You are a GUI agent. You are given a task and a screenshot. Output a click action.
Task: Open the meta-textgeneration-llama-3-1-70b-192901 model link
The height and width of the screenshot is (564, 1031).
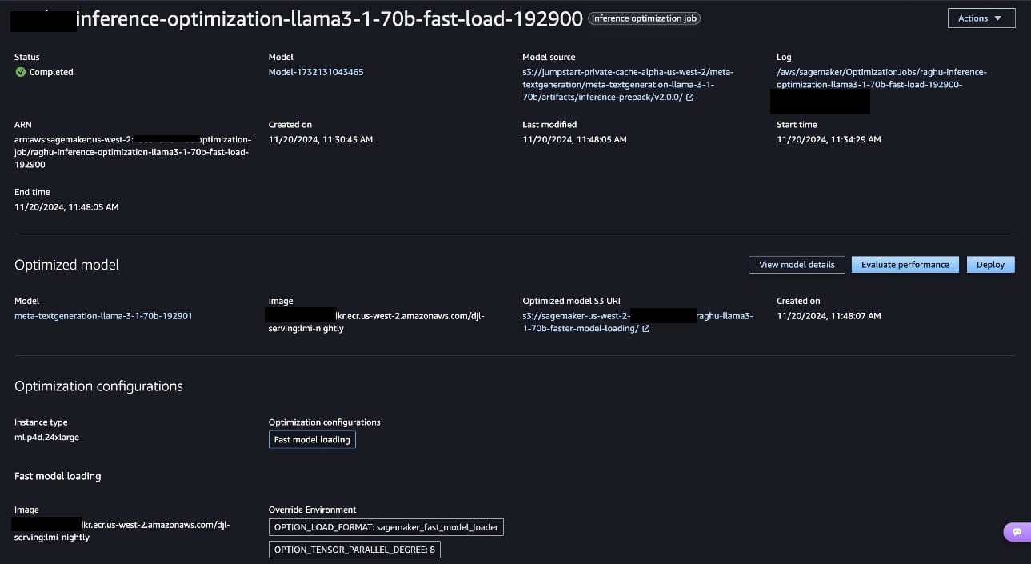(x=103, y=316)
